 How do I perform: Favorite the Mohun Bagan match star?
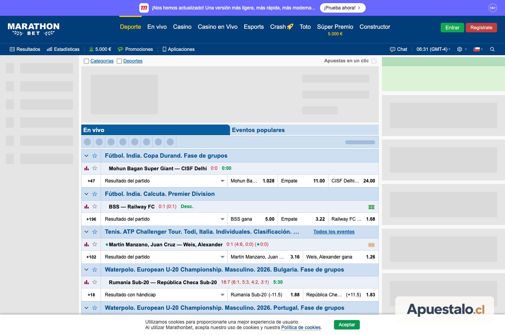click(95, 168)
